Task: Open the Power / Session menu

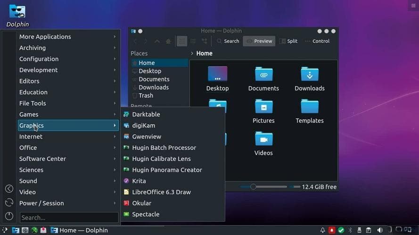Action: 68,204
